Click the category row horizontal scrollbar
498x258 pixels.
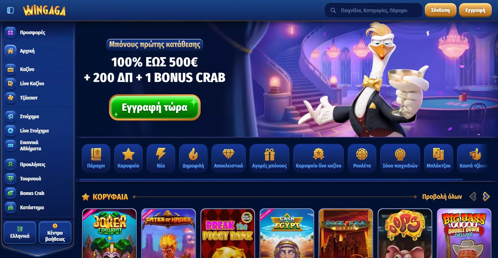tap(271, 179)
